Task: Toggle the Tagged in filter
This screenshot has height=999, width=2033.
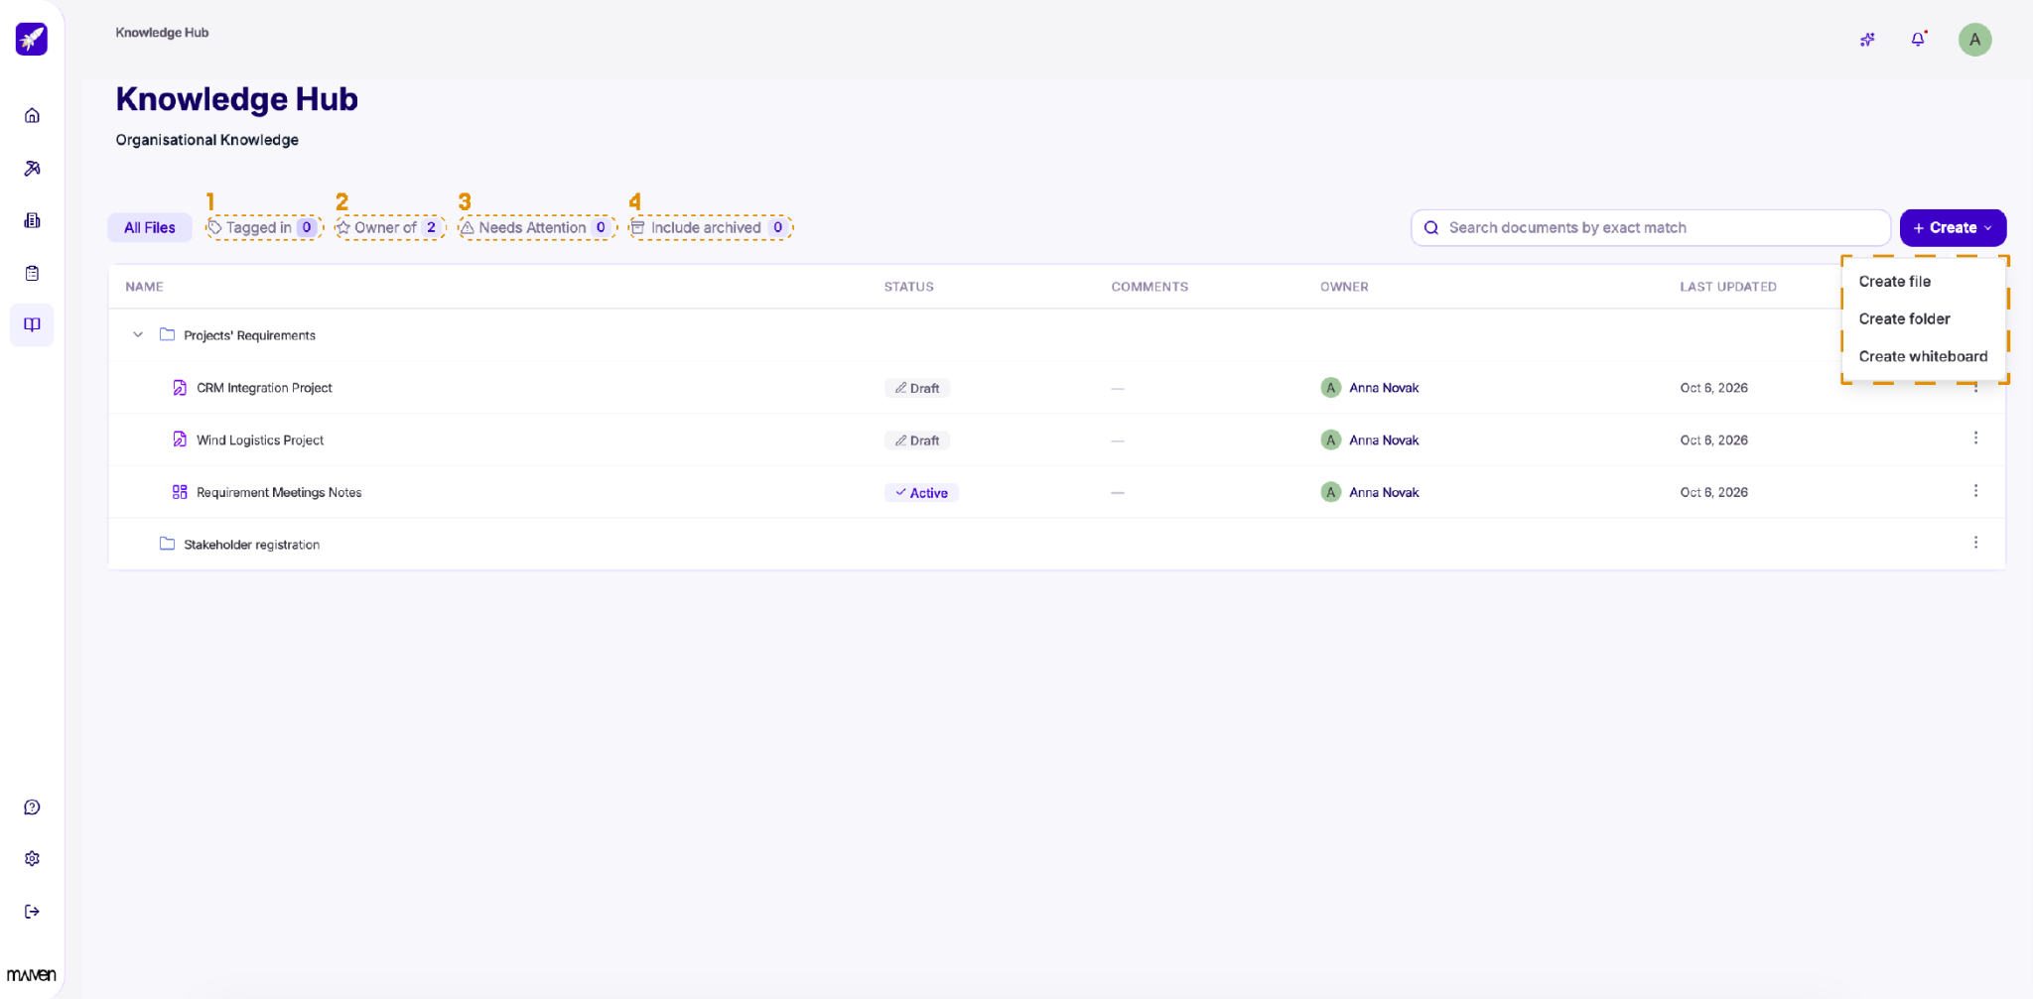Action: pos(264,228)
